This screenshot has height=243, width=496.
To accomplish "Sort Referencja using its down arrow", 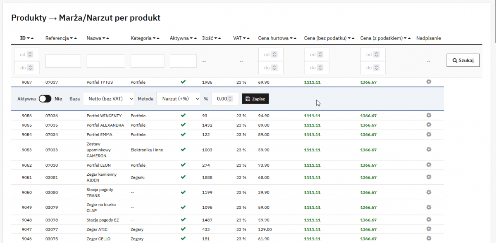I will click(x=71, y=38).
